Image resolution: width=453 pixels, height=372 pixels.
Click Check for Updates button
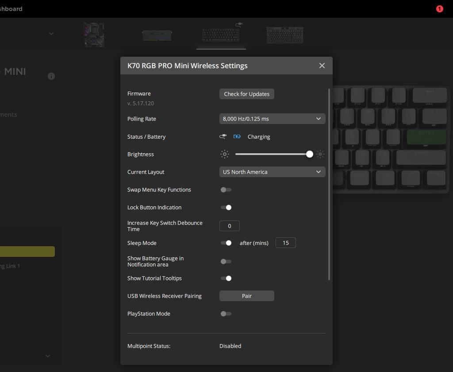click(246, 94)
